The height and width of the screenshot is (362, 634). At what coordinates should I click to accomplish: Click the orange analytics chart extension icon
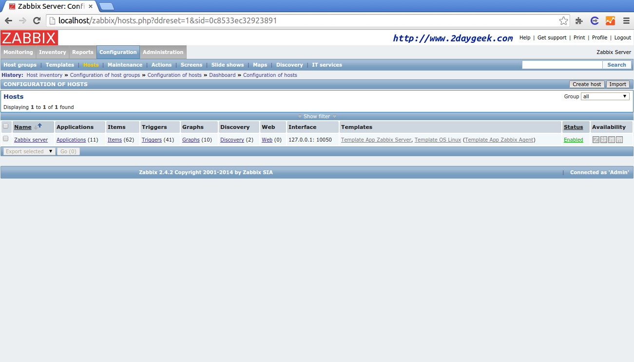[x=610, y=20]
